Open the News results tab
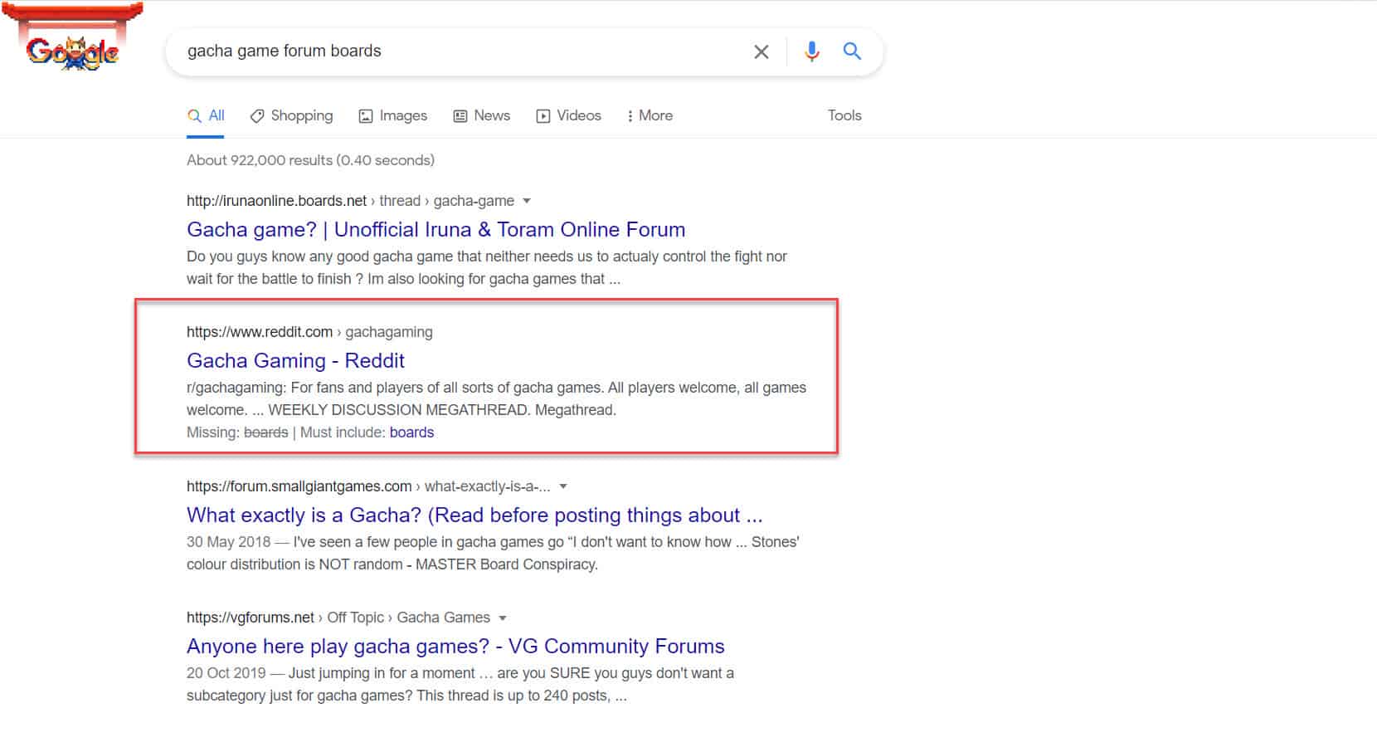 [482, 116]
